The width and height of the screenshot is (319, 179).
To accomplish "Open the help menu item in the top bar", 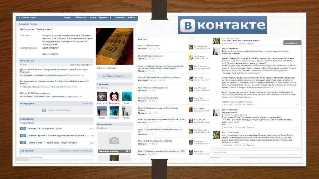I will pos(120,18).
